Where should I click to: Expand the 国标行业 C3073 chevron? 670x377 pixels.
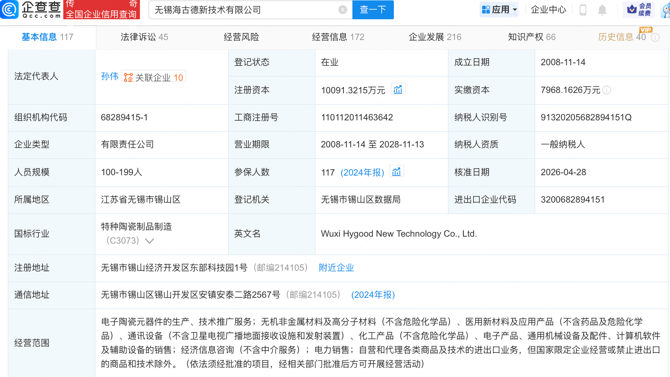coord(150,241)
